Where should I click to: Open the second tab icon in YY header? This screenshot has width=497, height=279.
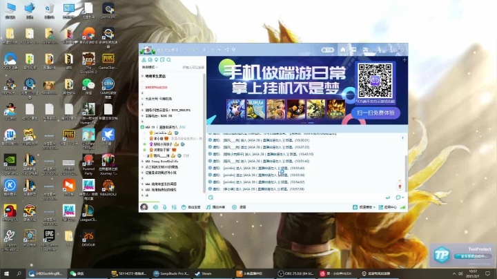coord(354,50)
